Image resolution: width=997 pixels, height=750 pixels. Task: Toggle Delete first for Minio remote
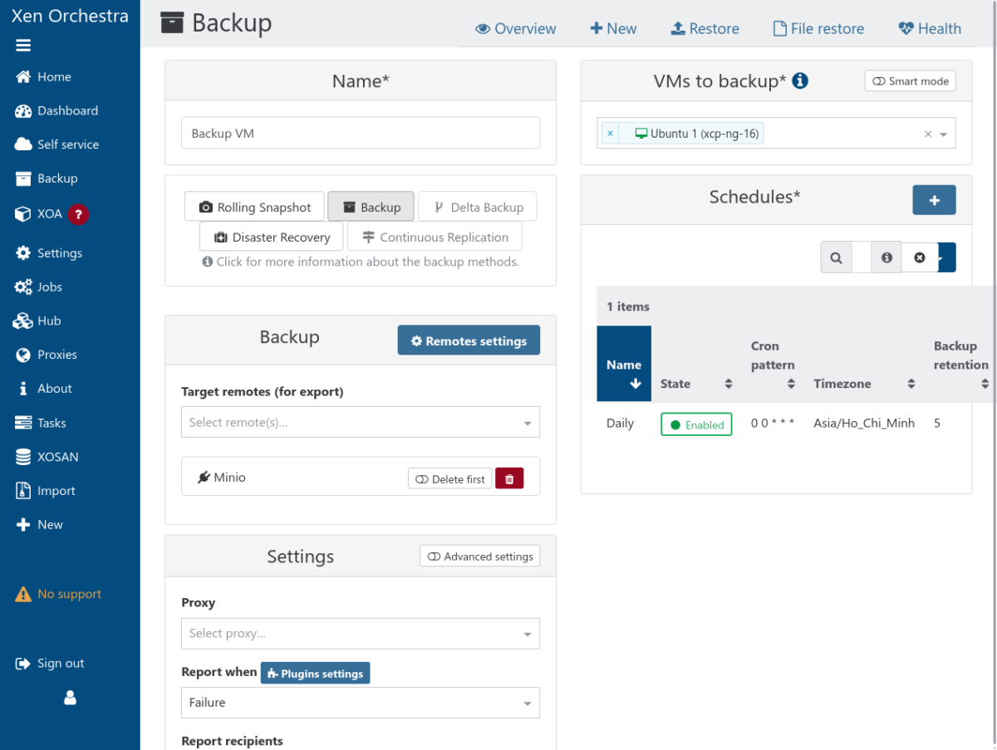point(449,478)
